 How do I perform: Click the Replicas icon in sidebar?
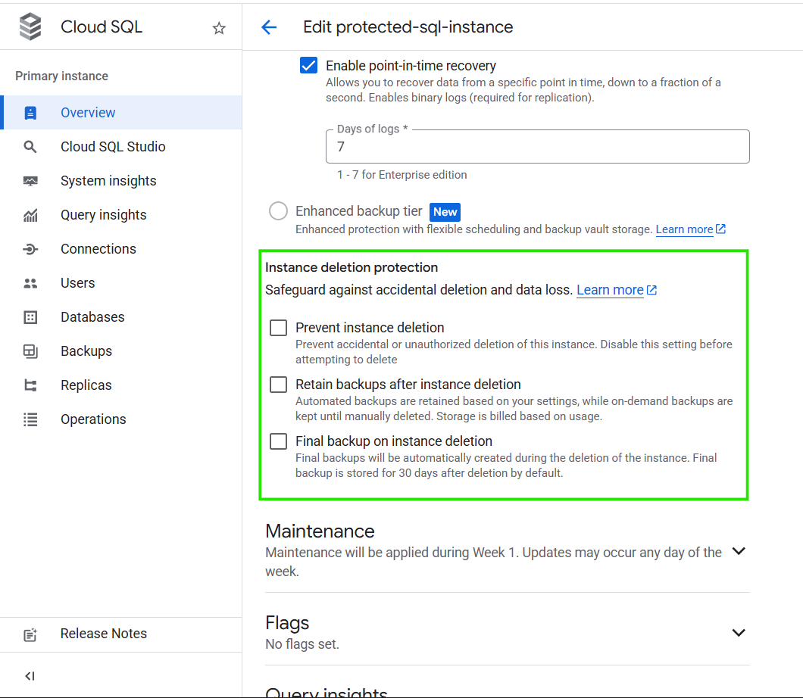30,385
